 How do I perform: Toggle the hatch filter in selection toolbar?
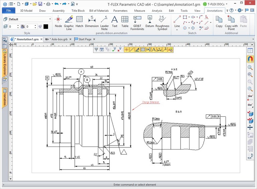pyautogui.click(x=143, y=50)
